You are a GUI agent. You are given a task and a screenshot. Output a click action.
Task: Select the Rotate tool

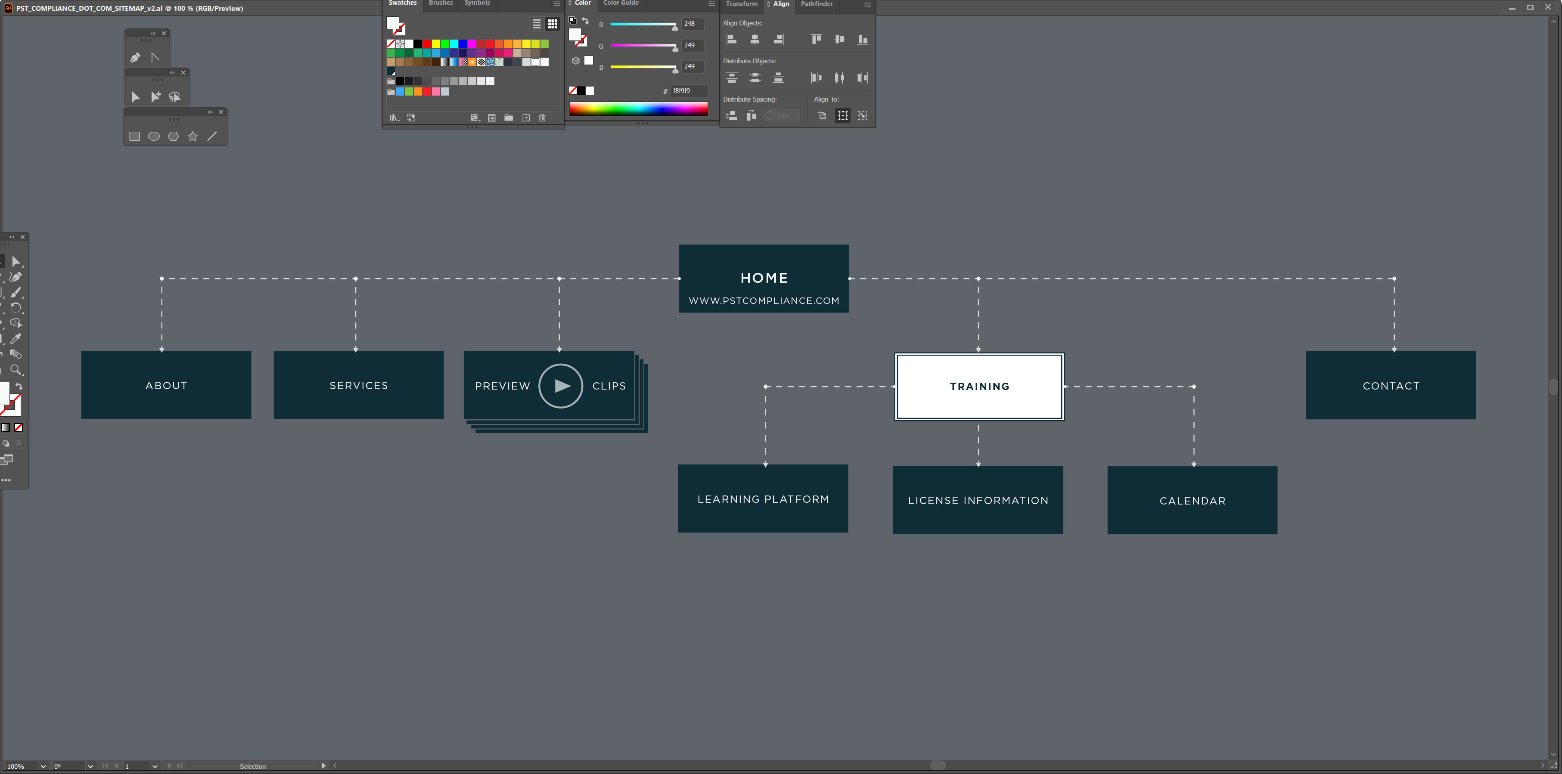(16, 308)
